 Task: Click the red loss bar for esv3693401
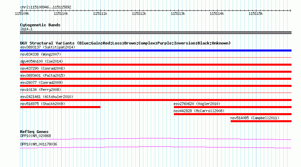156,79
